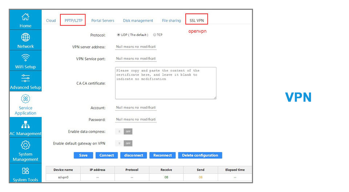Click the IP address column header
This screenshot has width=349, height=192.
pos(97,170)
